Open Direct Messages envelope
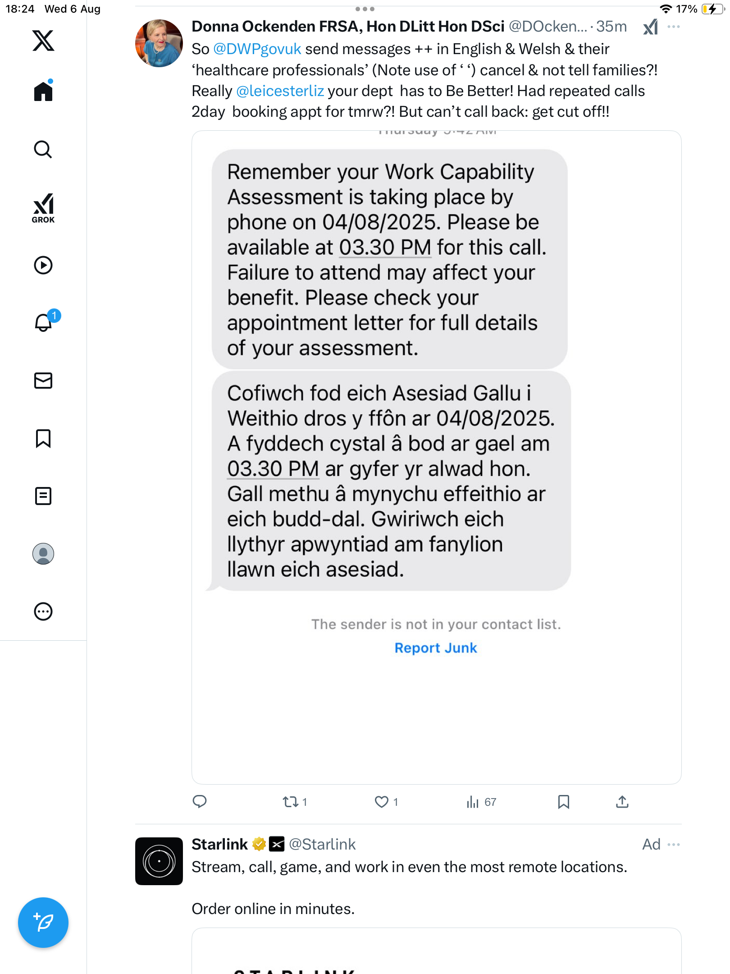Viewport: 730px width, 974px height. point(43,381)
